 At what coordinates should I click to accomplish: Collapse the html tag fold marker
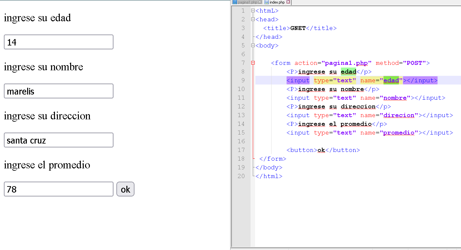[253, 11]
